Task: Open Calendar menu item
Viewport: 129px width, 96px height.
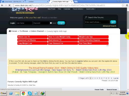Action: pos(67,9)
